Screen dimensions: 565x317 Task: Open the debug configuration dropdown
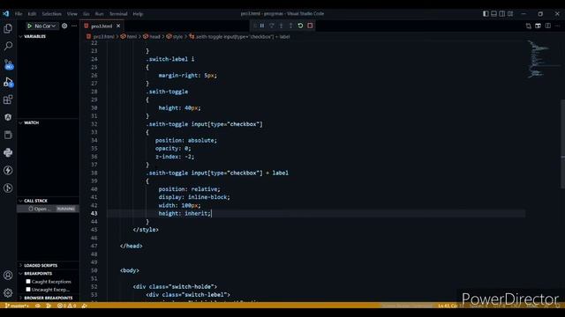[x=45, y=26]
